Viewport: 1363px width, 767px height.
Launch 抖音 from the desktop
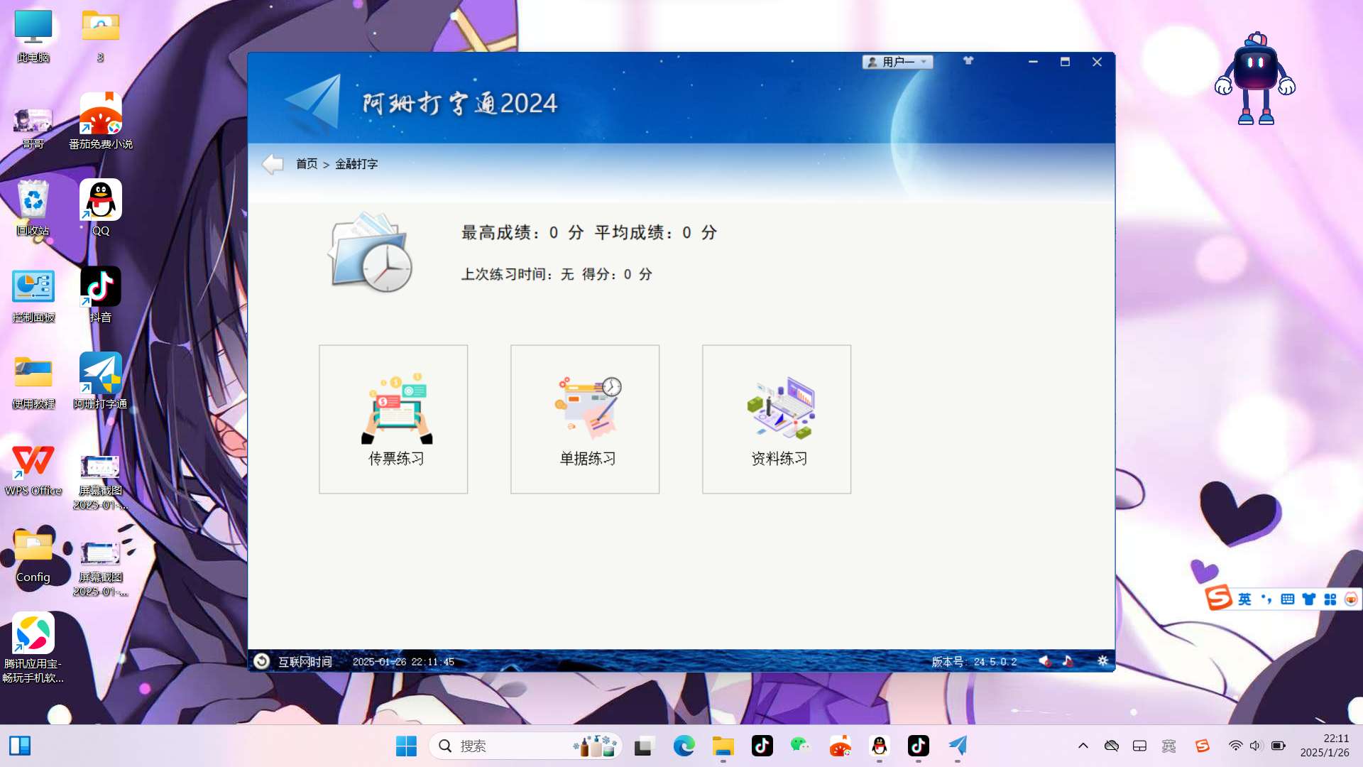click(100, 295)
